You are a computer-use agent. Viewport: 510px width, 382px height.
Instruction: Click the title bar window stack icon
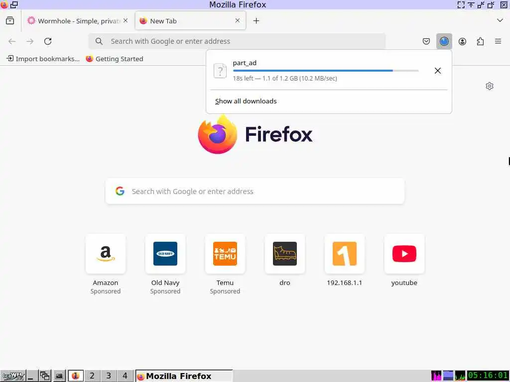click(x=14, y=4)
